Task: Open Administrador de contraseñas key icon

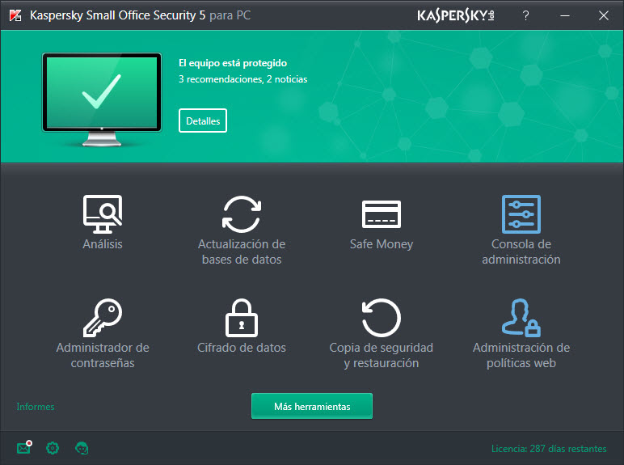Action: click(x=103, y=318)
